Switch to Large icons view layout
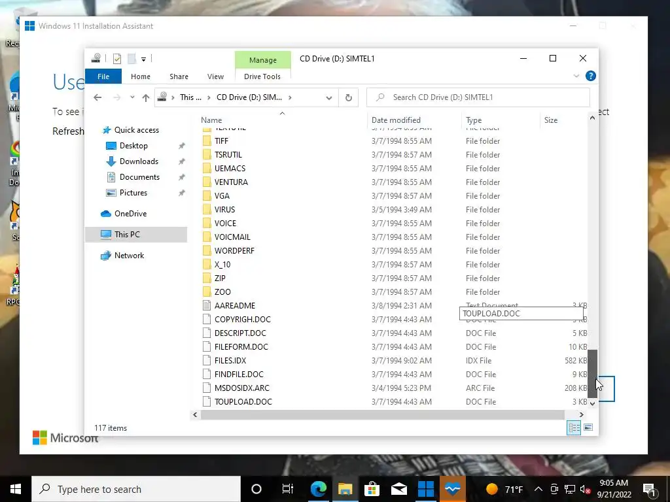 coord(588,427)
